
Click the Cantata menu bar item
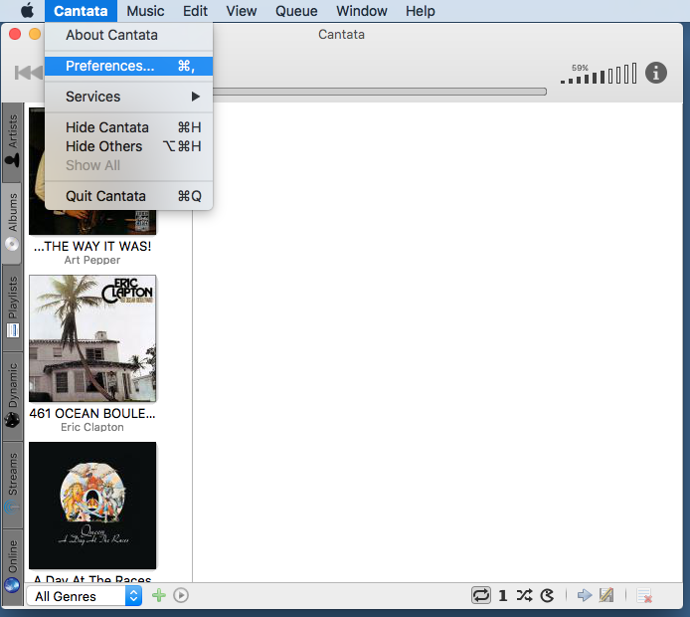[x=81, y=11]
